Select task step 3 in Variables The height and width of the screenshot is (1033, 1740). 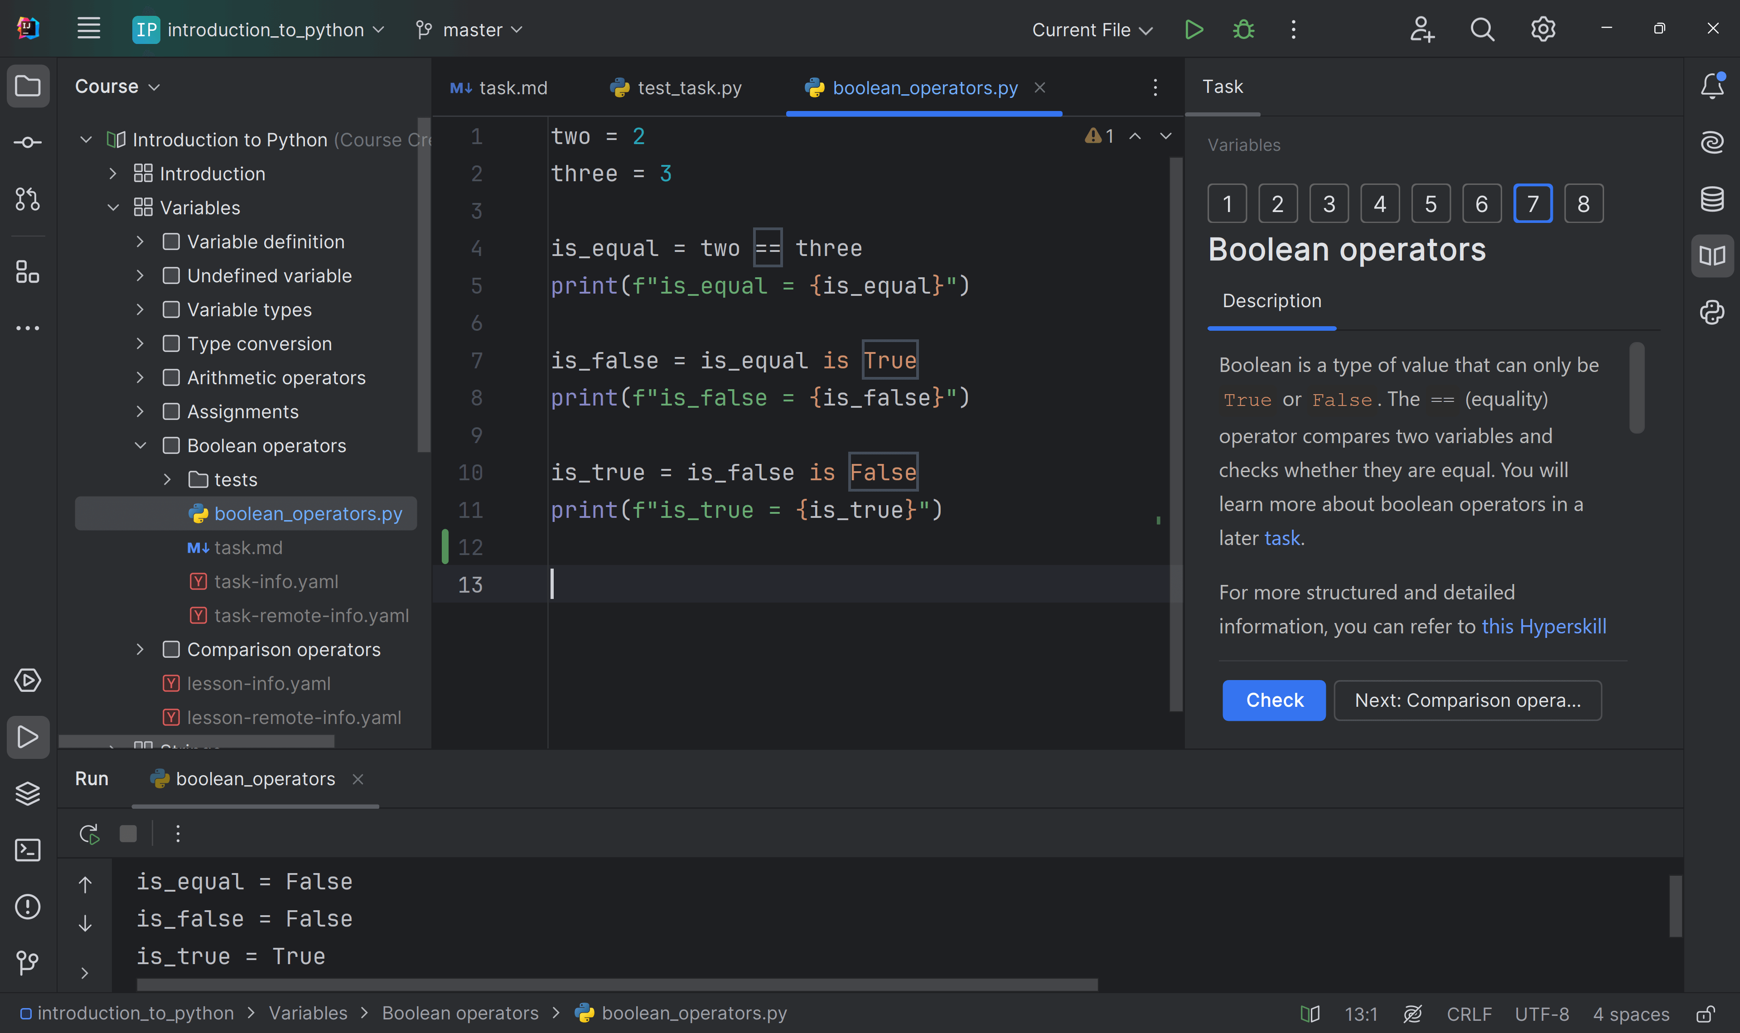[x=1328, y=203]
